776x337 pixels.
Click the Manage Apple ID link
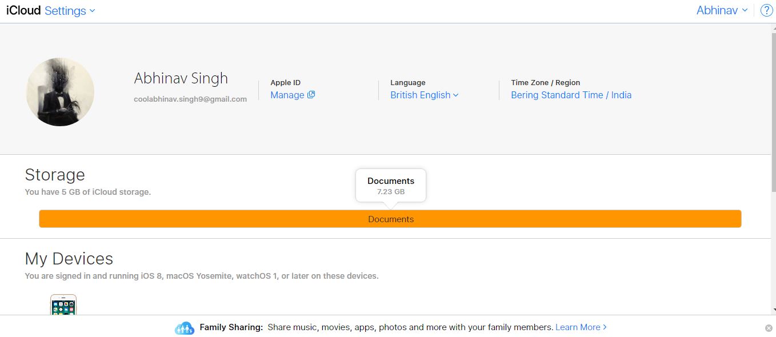coord(287,95)
